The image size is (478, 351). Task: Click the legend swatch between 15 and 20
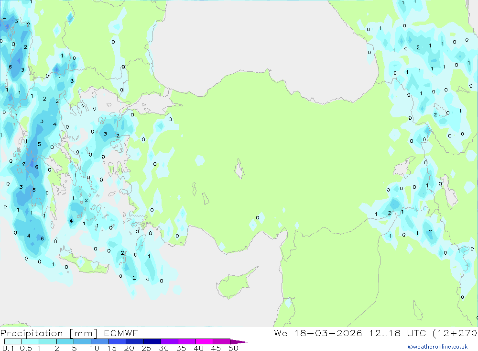click(x=118, y=341)
